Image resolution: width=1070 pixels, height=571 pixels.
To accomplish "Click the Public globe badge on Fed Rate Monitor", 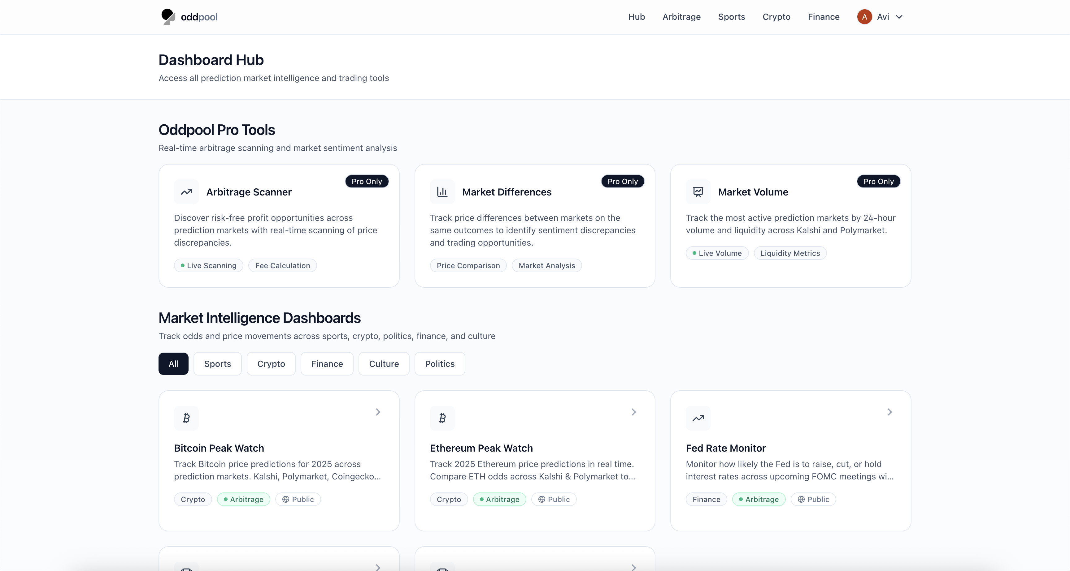I will (814, 499).
